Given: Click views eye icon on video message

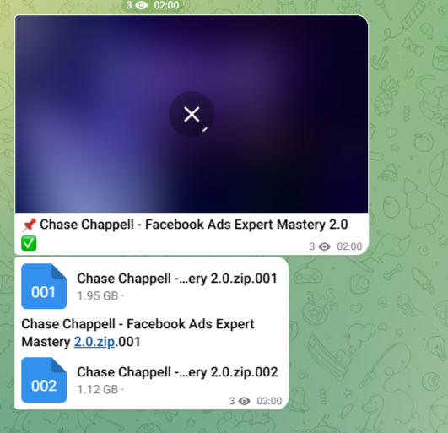Looking at the screenshot, I should click(x=324, y=246).
